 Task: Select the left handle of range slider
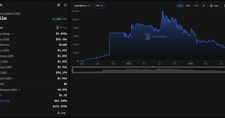pyautogui.click(x=72, y=70)
